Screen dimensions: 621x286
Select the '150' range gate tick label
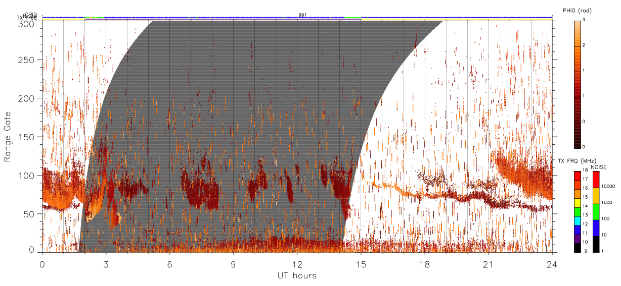[27, 137]
